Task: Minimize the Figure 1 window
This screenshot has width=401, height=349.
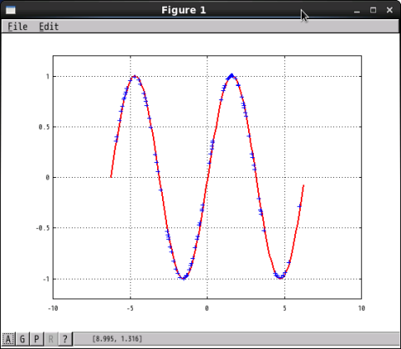Action: pos(357,11)
